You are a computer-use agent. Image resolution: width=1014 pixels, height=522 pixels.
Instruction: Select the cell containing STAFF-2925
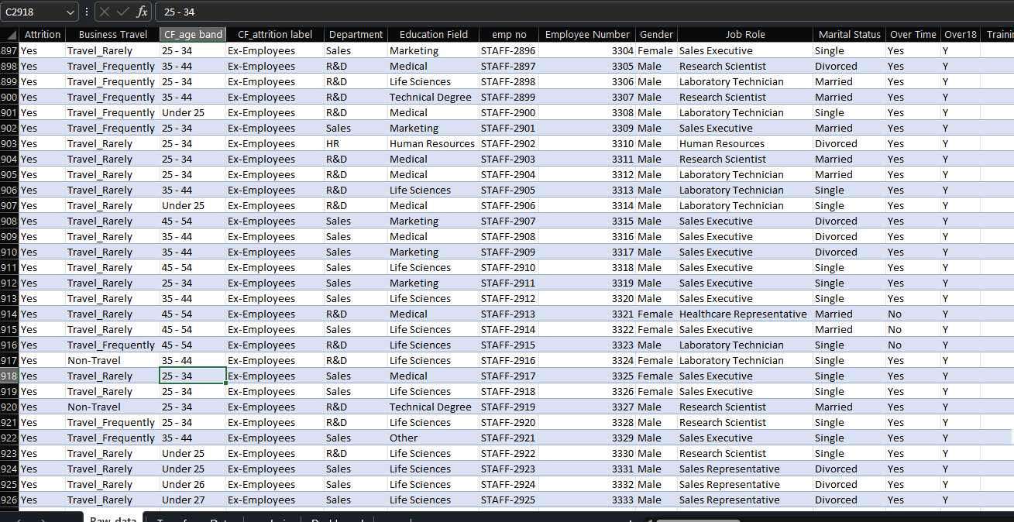point(508,500)
